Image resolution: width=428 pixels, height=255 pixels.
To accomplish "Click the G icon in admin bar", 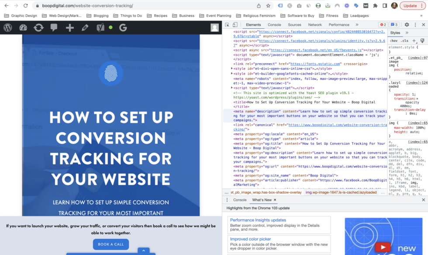I will click(x=123, y=27).
